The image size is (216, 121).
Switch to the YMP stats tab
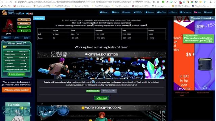pyautogui.click(x=26, y=38)
